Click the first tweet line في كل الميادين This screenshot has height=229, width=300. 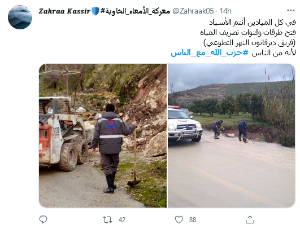(253, 23)
